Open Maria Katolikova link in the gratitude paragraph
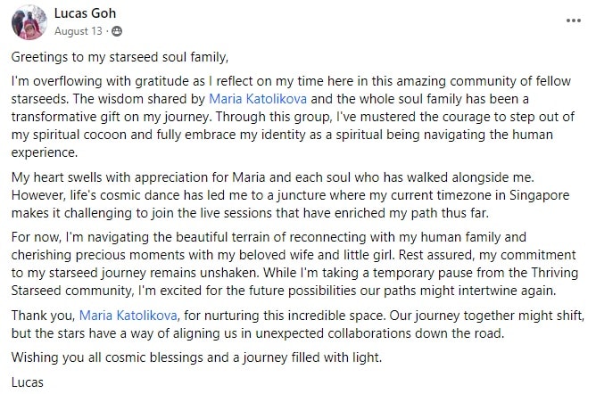Screen dimensions: 596x394 click(x=254, y=96)
